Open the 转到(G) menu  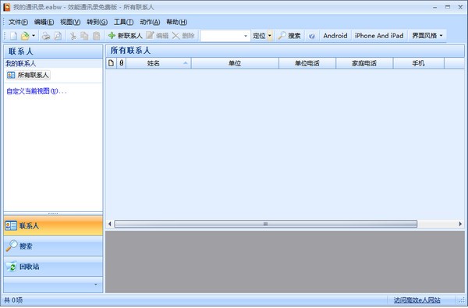pyautogui.click(x=97, y=22)
